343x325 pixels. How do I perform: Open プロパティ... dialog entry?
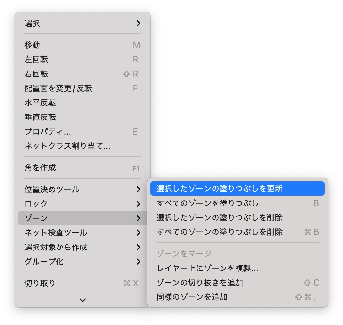point(82,132)
